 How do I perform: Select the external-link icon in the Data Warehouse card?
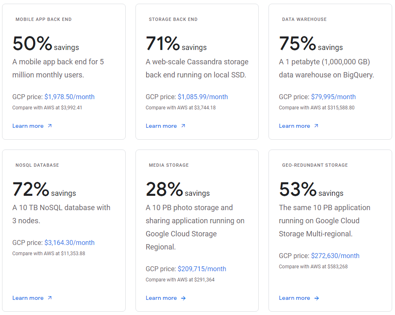pos(316,126)
